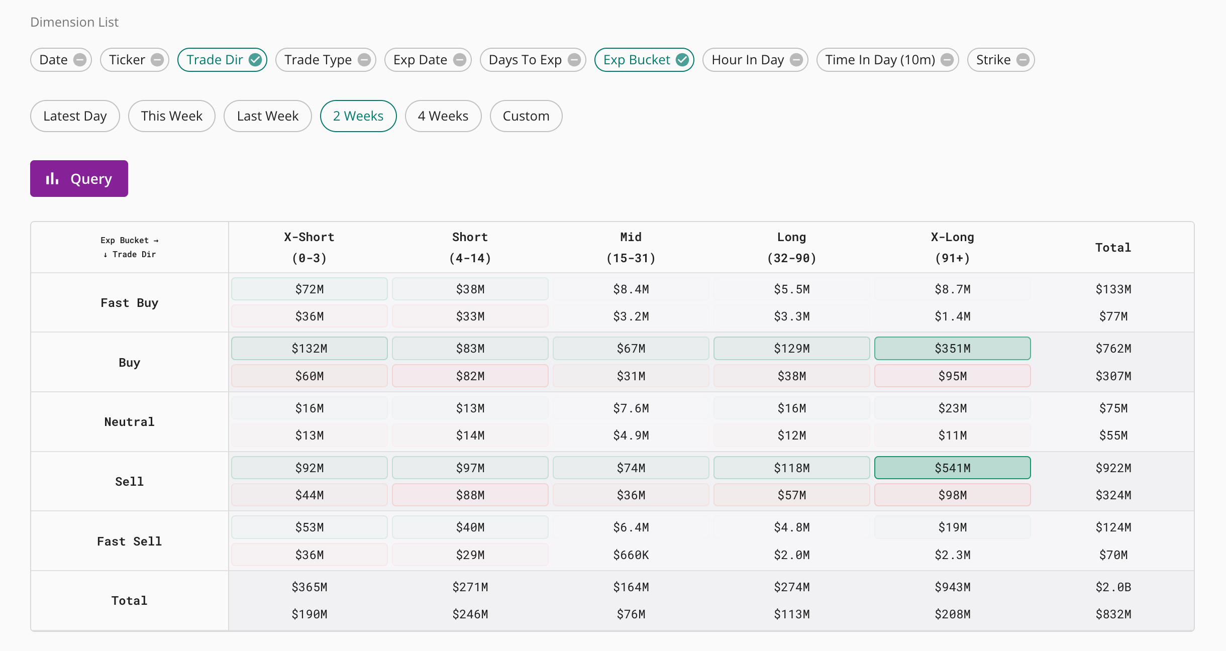Deselect the Trade Dir dimension chip

(222, 60)
